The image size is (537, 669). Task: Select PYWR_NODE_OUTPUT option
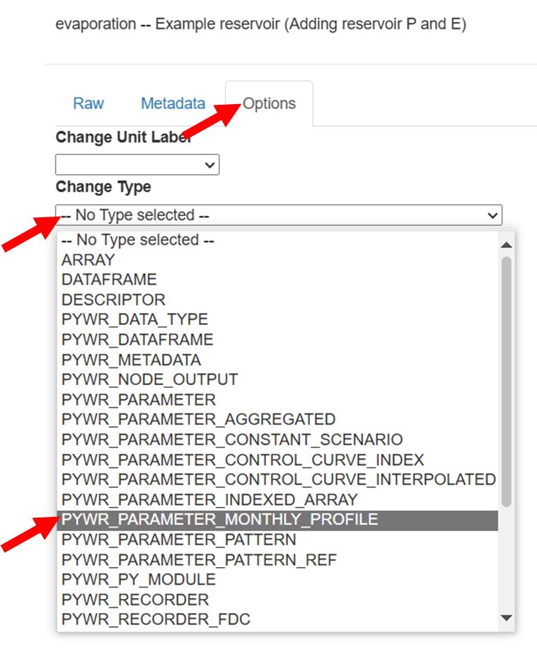coord(149,379)
